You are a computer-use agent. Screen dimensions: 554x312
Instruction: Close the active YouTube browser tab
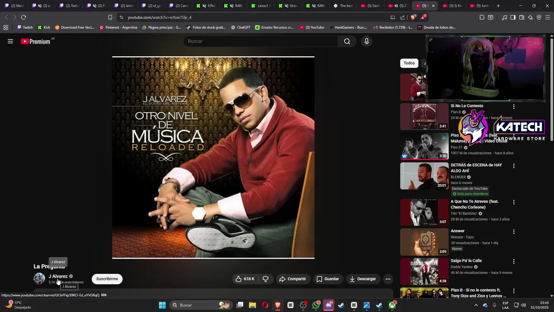[x=433, y=6]
